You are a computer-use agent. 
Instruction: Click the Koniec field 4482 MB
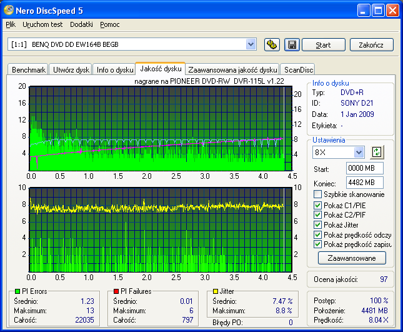pyautogui.click(x=365, y=183)
